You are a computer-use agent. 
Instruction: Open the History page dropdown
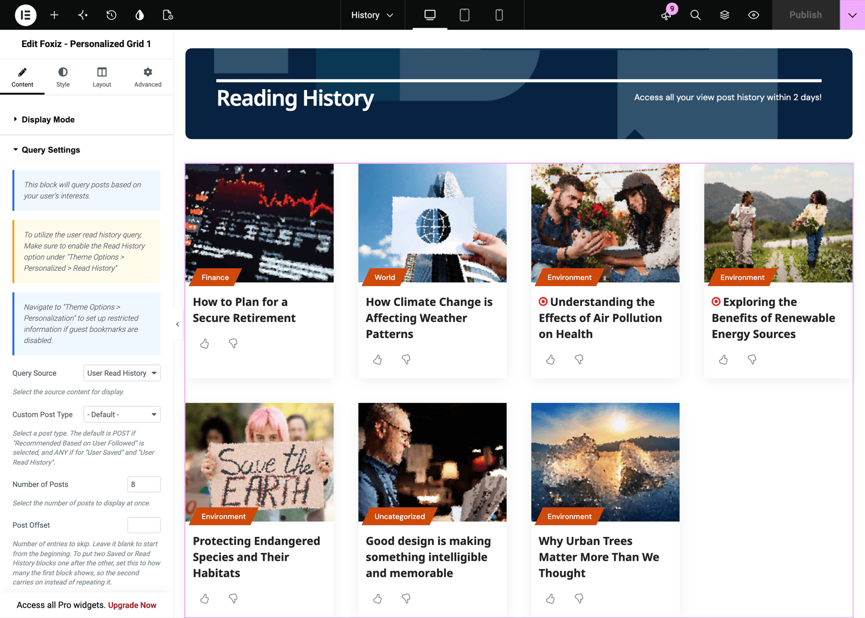coord(372,15)
